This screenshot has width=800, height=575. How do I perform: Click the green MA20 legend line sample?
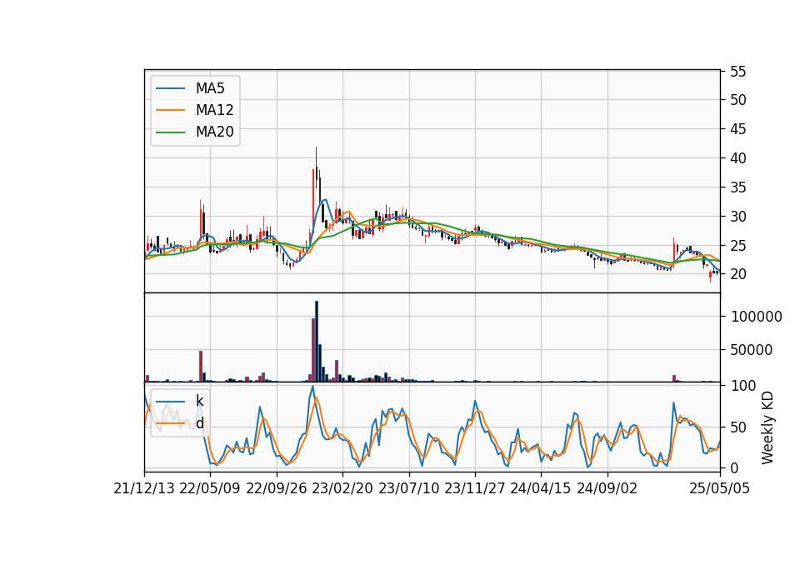click(170, 132)
